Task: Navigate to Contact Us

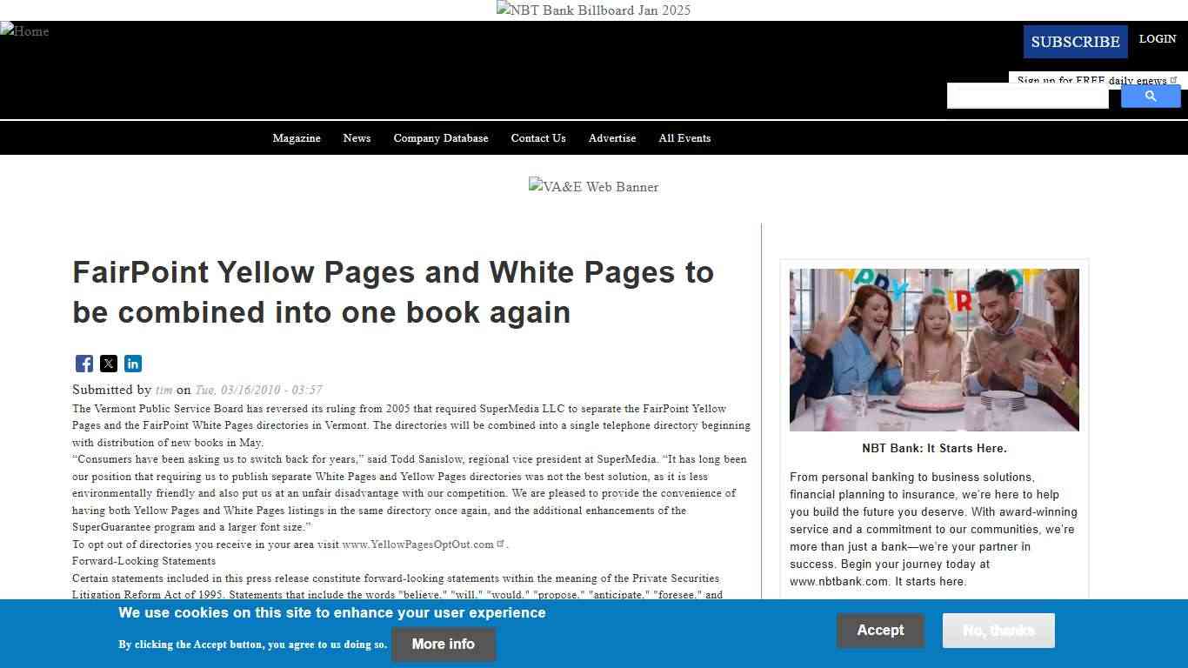Action: pos(537,137)
